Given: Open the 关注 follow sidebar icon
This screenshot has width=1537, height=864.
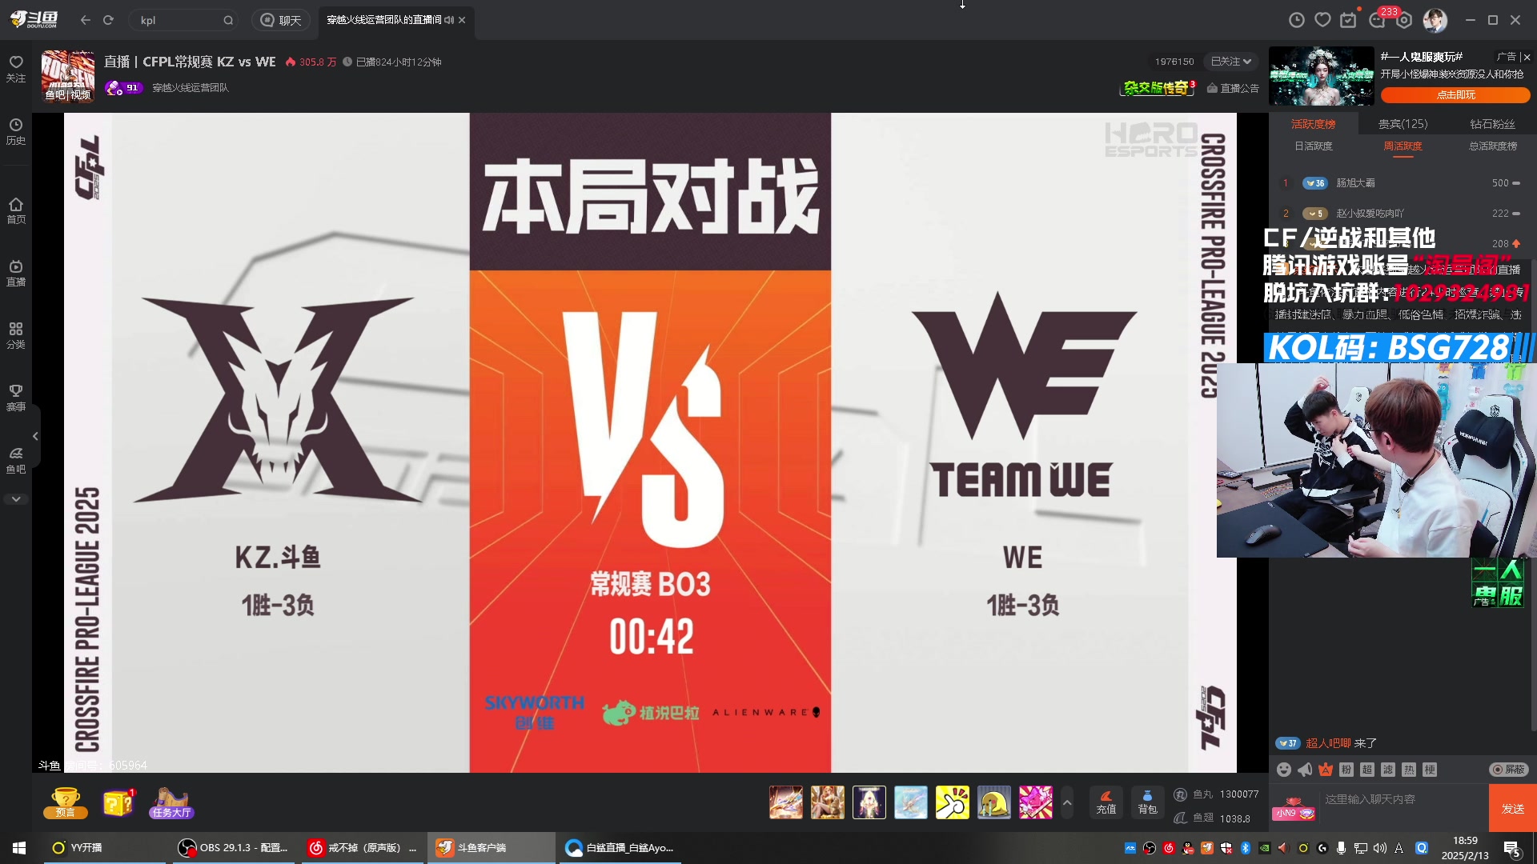Looking at the screenshot, I should [x=16, y=69].
